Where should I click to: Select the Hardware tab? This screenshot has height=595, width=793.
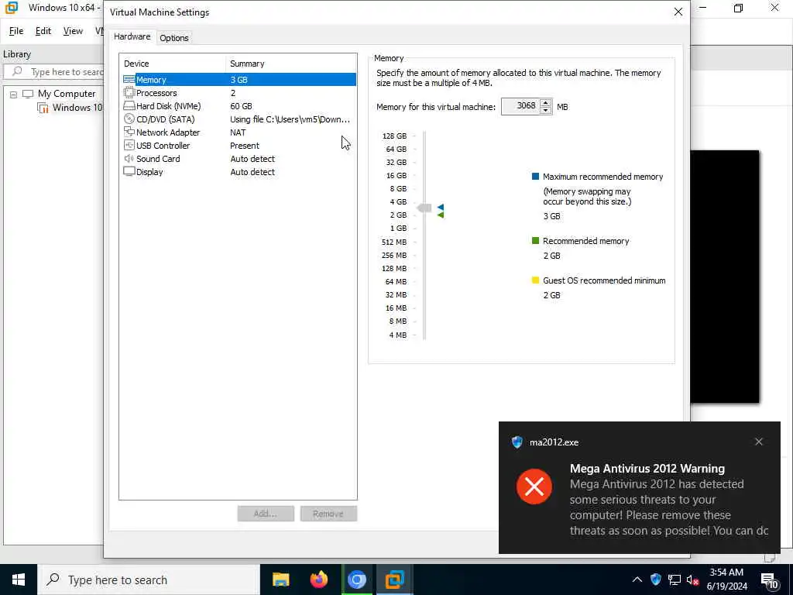click(132, 36)
